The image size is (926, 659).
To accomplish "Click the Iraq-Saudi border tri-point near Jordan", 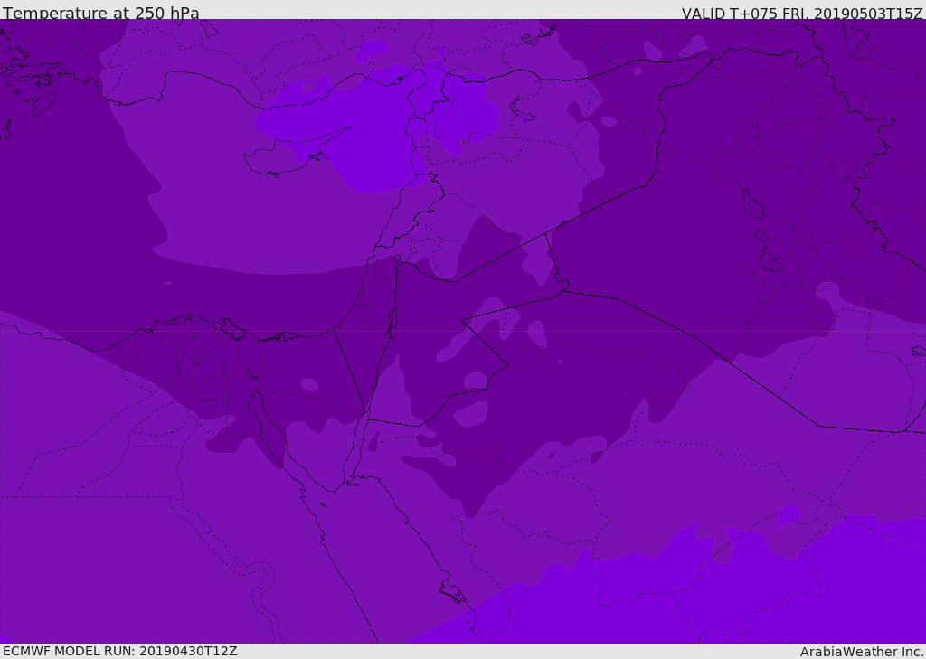I will click(x=564, y=290).
